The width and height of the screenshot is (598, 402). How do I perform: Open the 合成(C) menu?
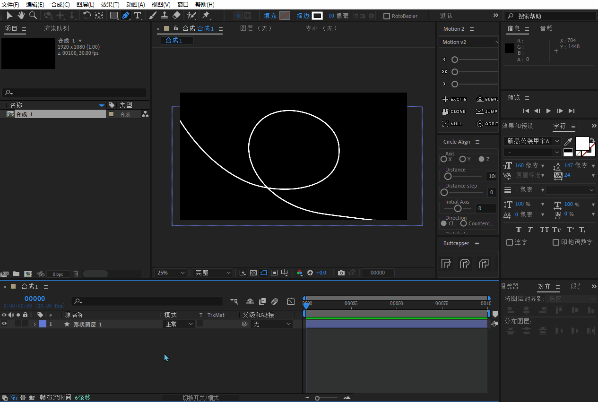(61, 5)
